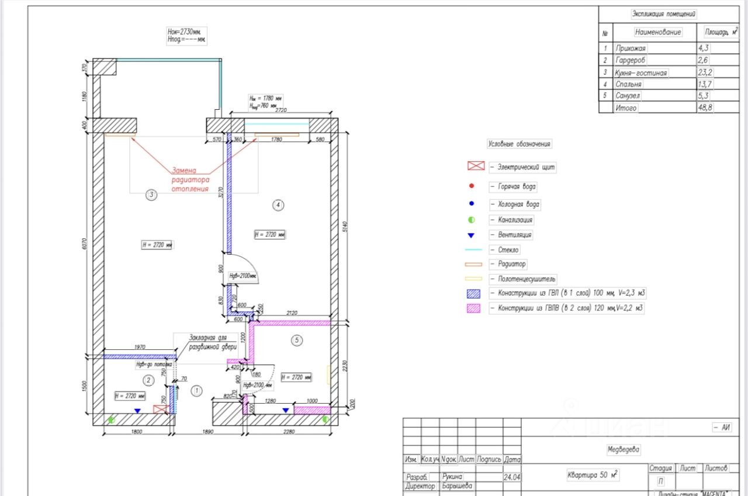
Task: Click the 'Холодная вода' legend label
Action: (x=515, y=204)
